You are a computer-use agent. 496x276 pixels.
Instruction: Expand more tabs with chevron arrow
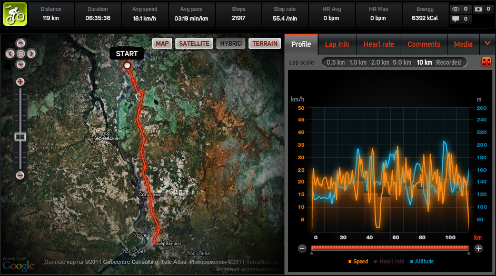488,44
